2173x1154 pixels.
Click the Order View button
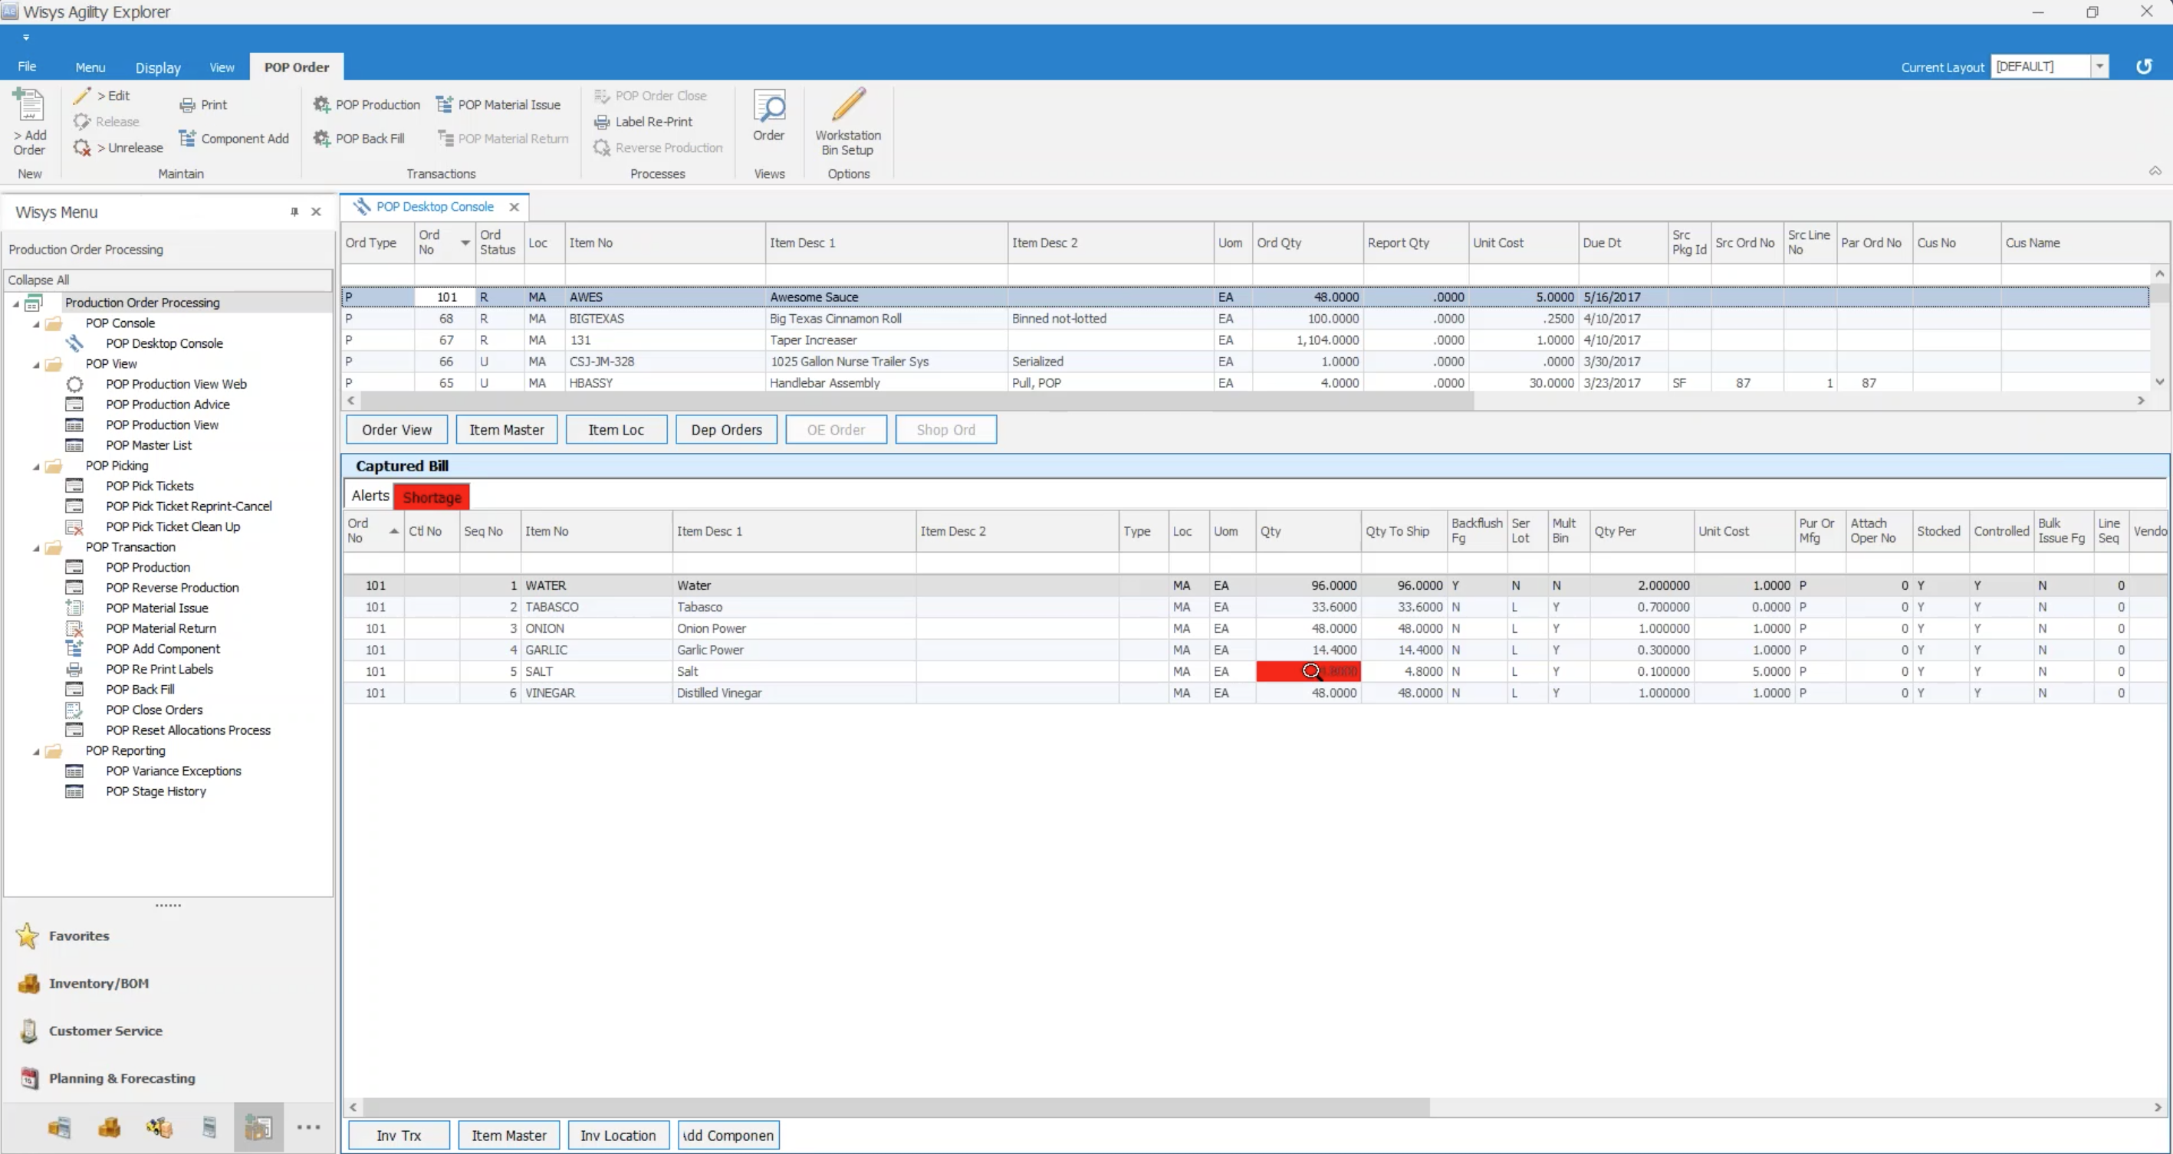point(396,430)
